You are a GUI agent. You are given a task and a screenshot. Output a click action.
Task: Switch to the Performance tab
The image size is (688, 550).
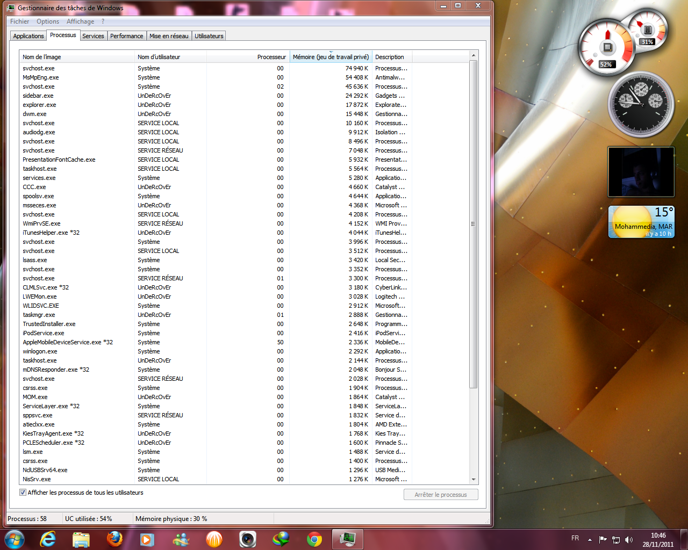pyautogui.click(x=126, y=36)
